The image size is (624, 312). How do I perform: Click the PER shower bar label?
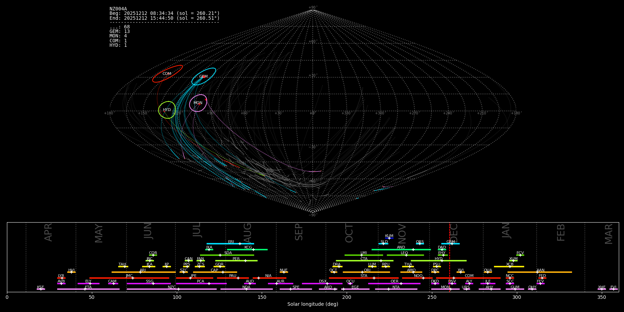pos(236,259)
